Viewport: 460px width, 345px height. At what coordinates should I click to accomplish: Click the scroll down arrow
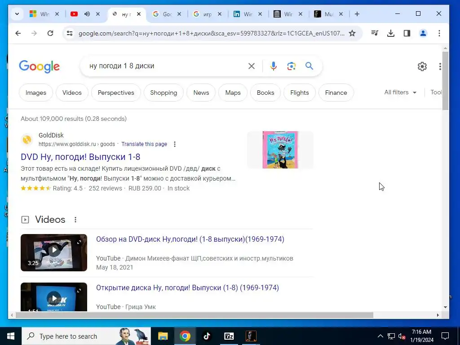445,307
